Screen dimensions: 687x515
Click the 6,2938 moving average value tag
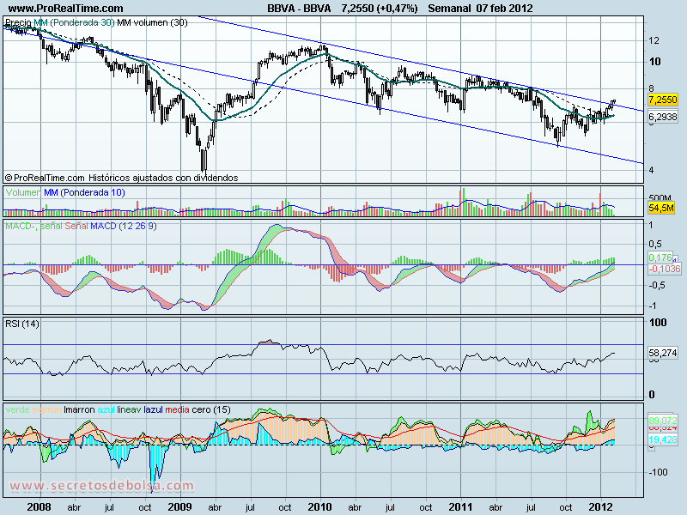pos(662,117)
